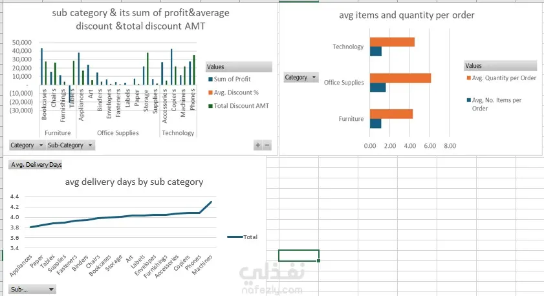Click the minus collapse field button

click(267, 145)
